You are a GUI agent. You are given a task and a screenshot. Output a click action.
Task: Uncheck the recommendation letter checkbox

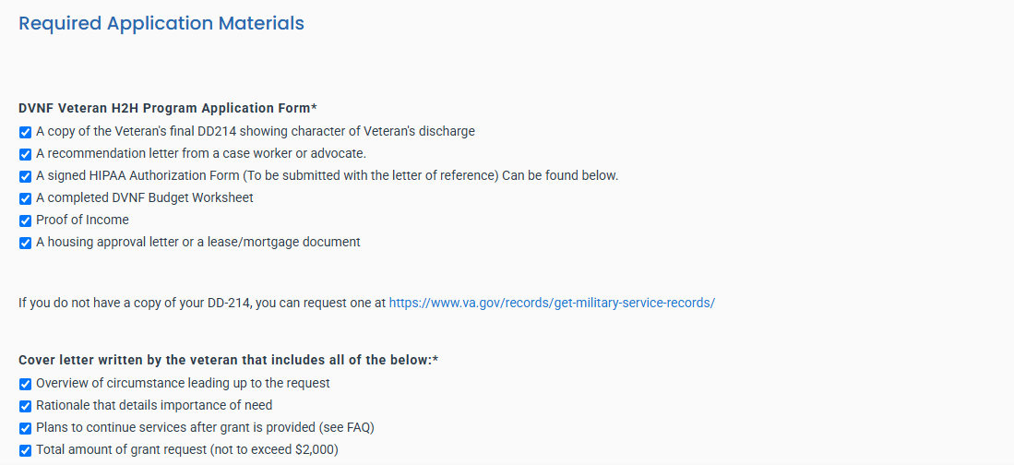[25, 155]
